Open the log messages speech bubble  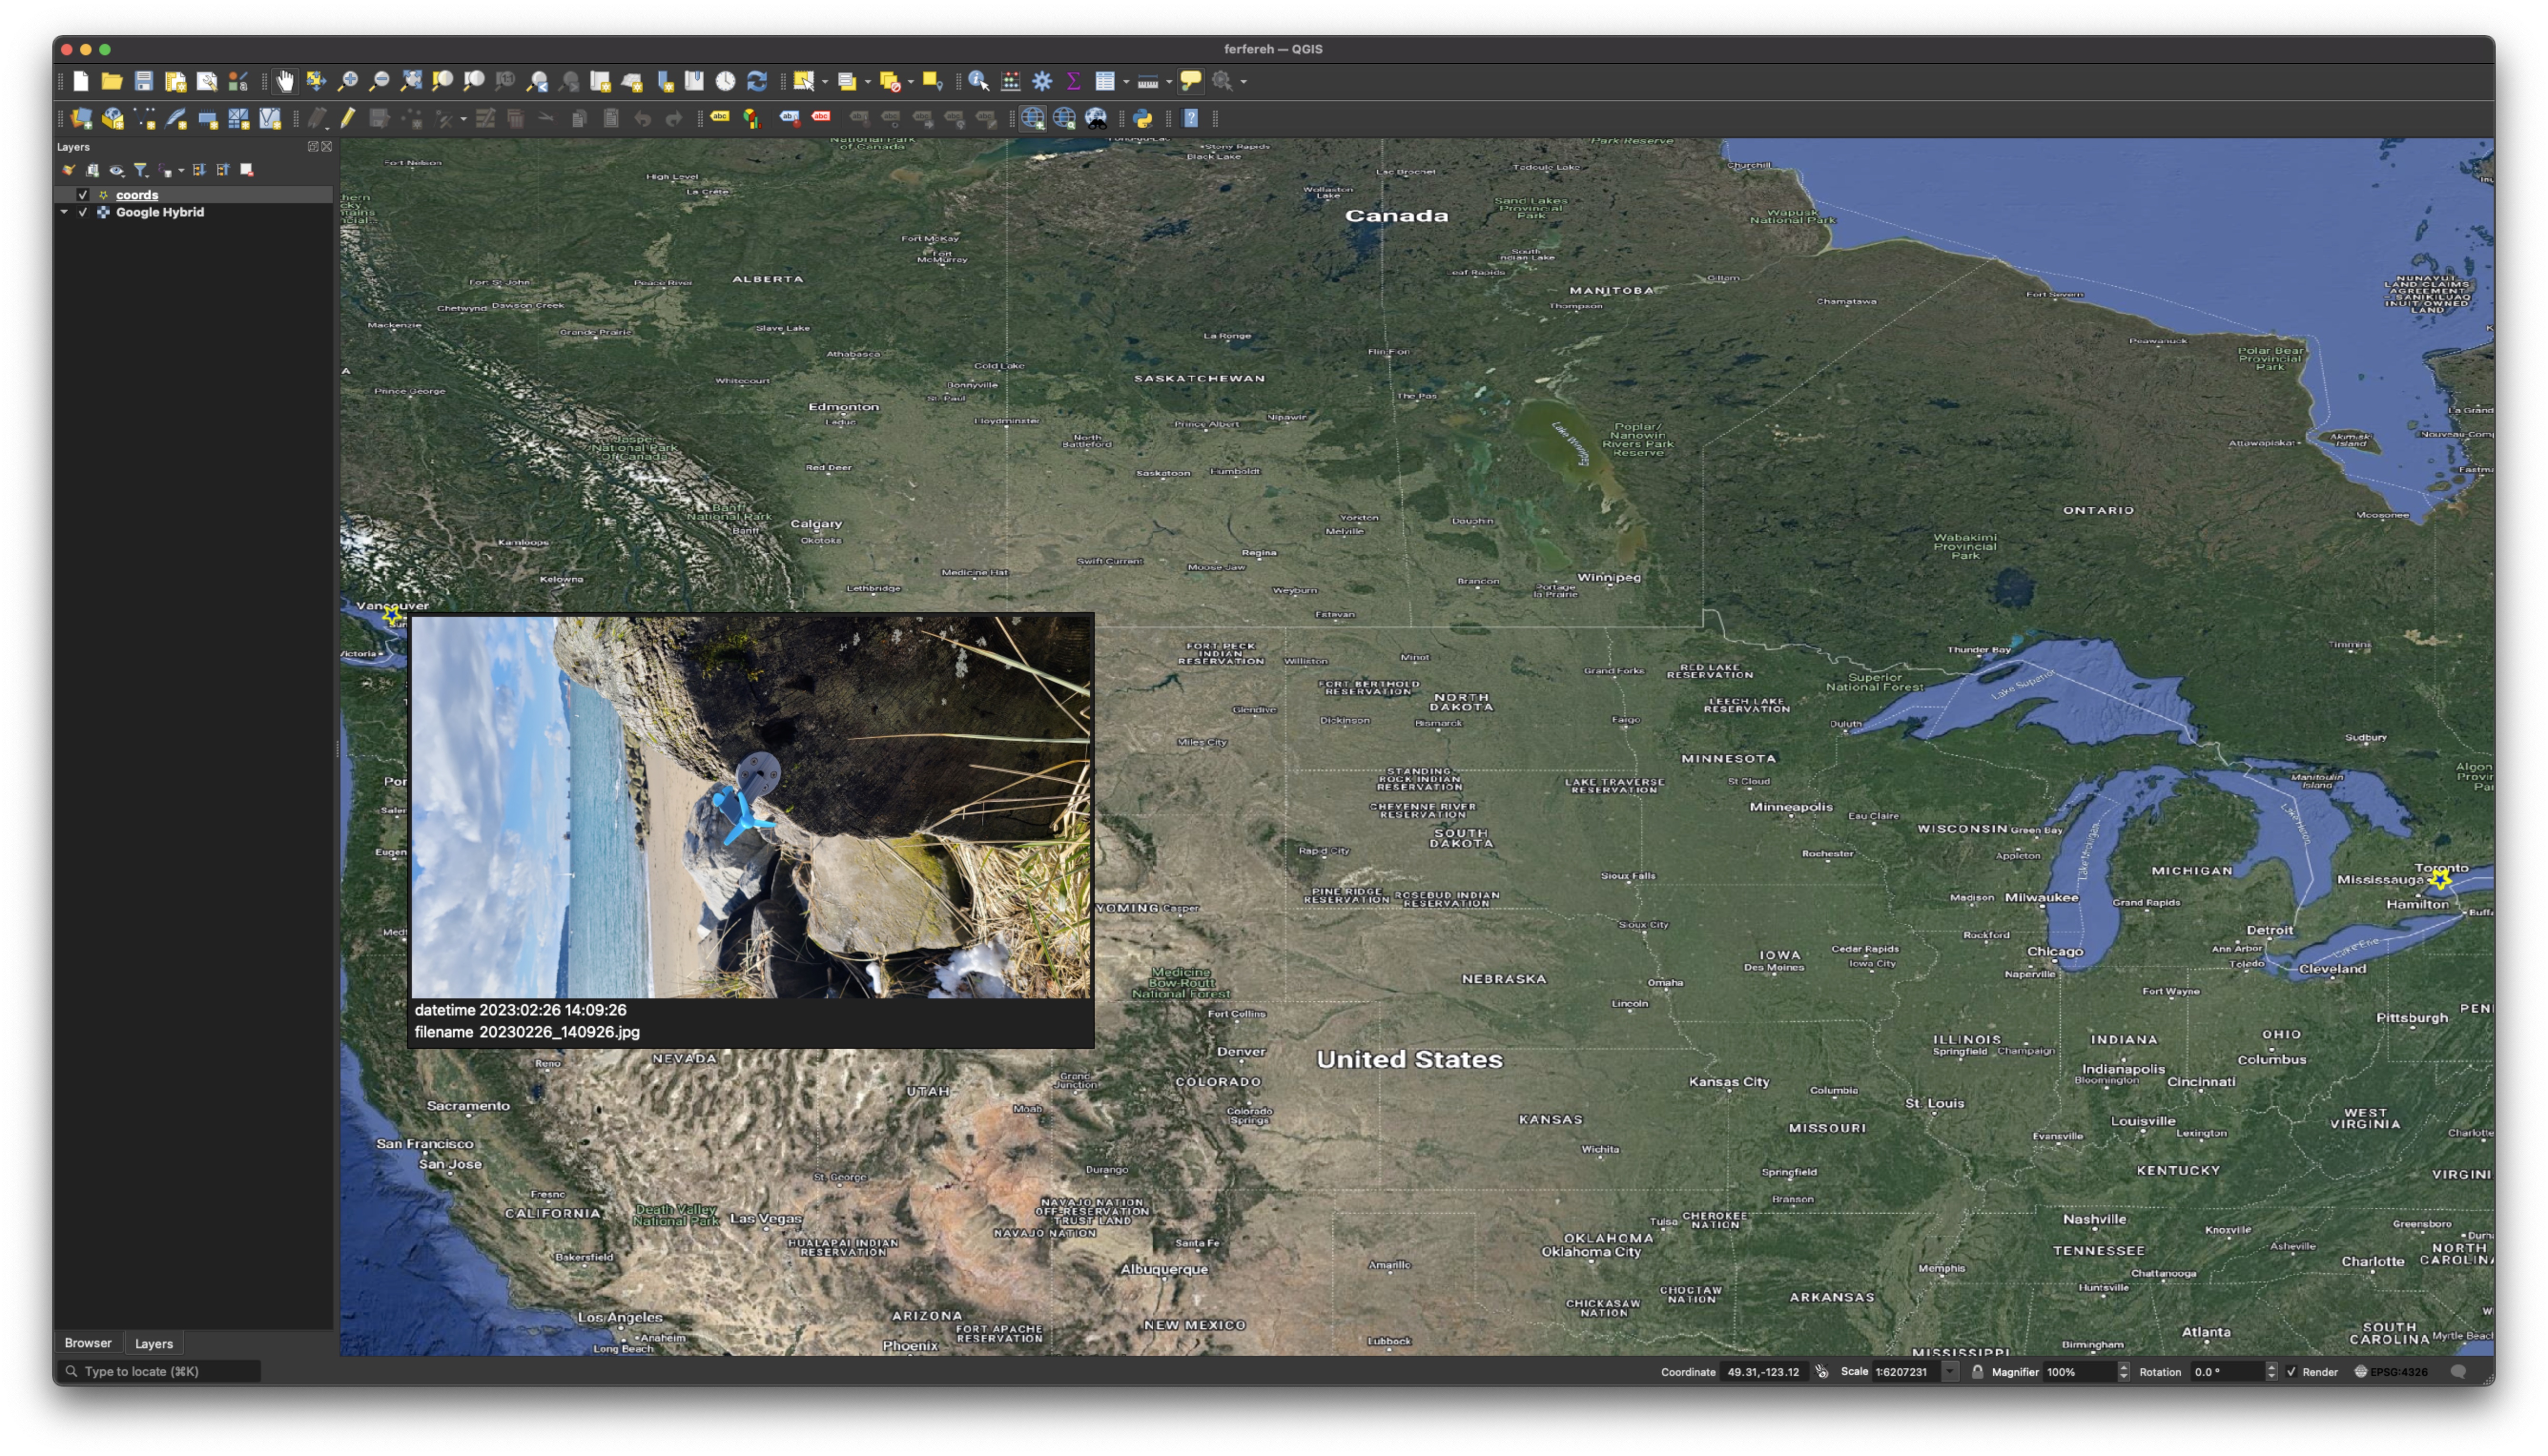tap(2458, 1372)
